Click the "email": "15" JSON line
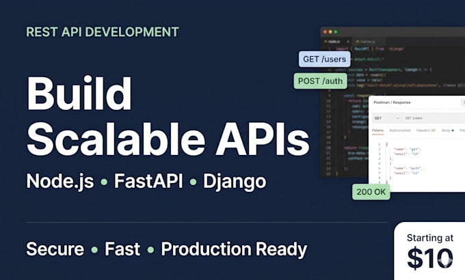Image resolution: width=465 pixels, height=280 pixels. click(x=406, y=154)
